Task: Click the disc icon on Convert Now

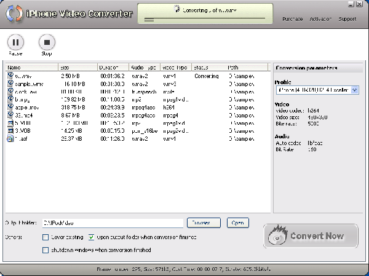Action: pos(279,237)
